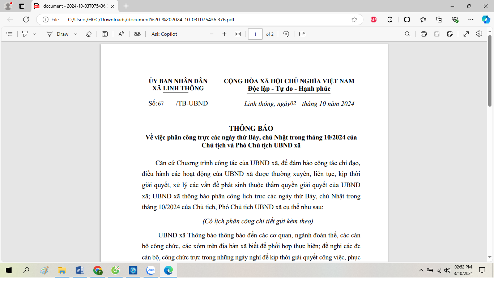Image resolution: width=494 pixels, height=284 pixels.
Task: Open the PDF table of contents panel
Action: tap(10, 34)
